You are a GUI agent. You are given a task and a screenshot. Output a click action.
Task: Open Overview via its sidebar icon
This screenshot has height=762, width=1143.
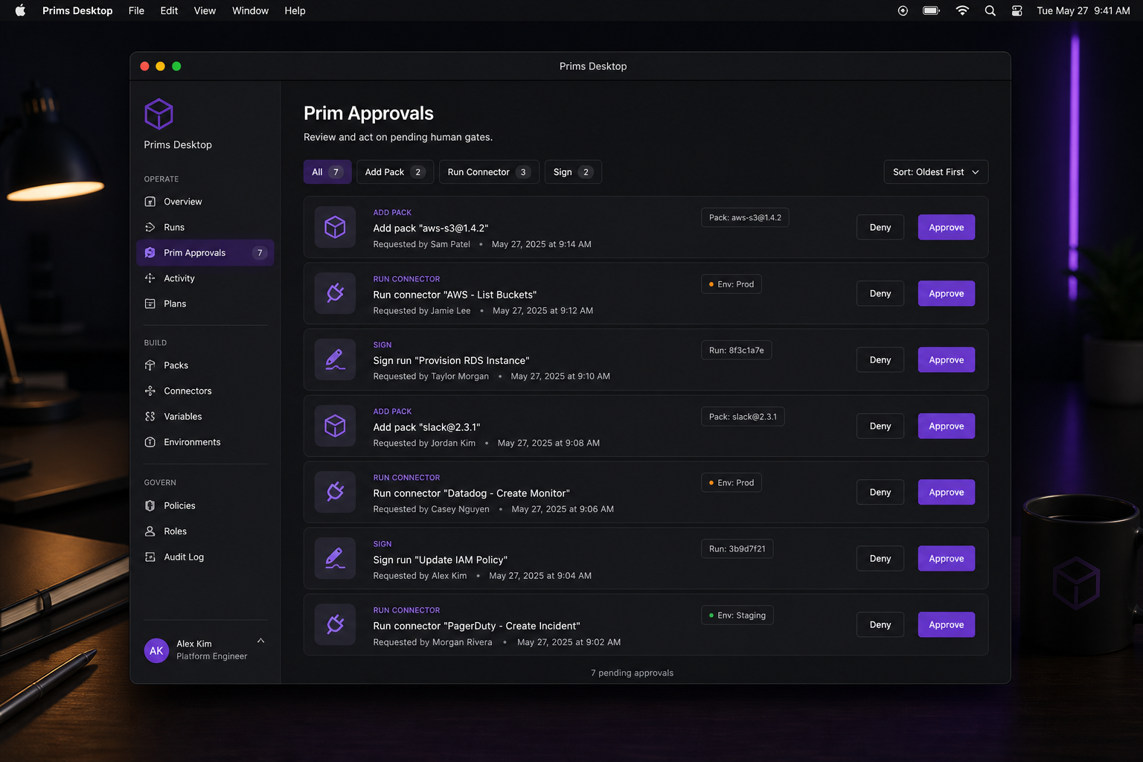coord(150,202)
